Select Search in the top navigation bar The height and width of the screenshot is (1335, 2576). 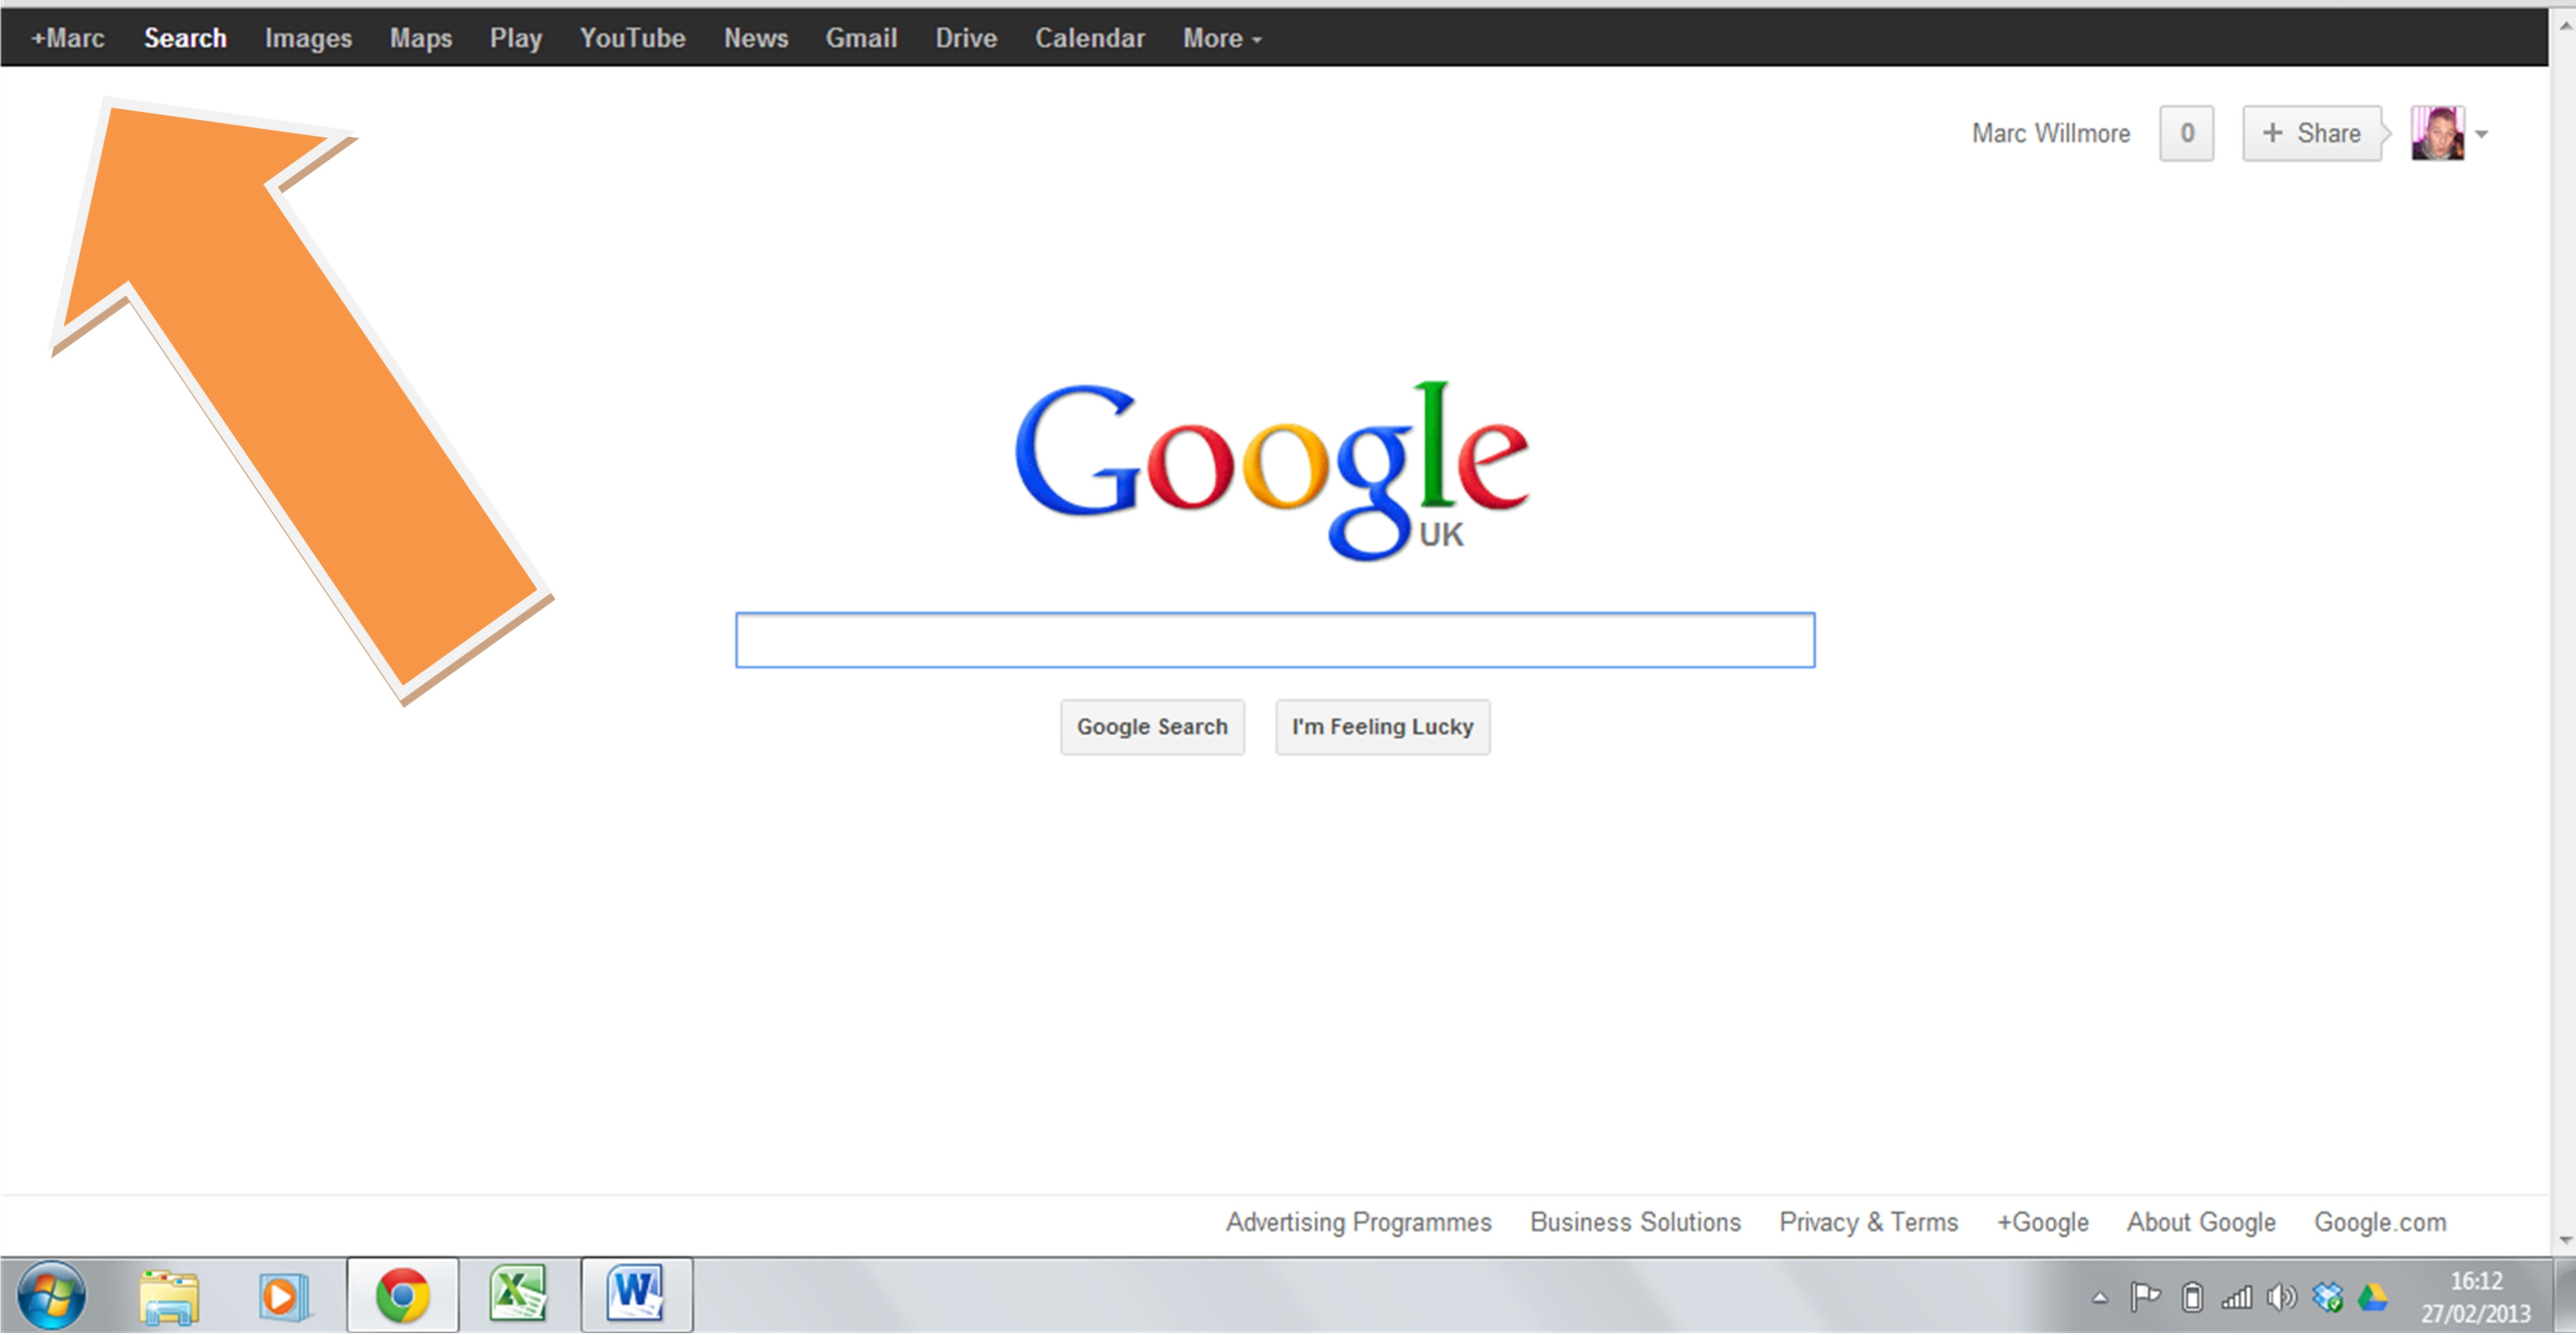click(x=185, y=38)
